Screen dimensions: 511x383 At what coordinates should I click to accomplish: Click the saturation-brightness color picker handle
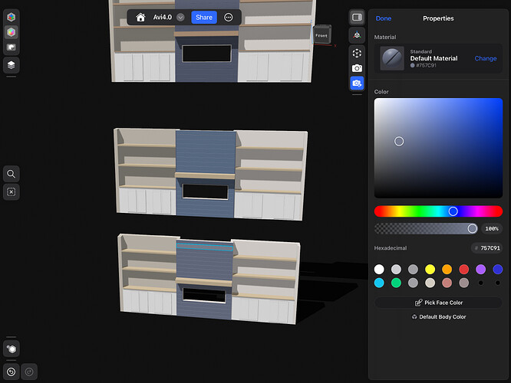[x=399, y=141]
